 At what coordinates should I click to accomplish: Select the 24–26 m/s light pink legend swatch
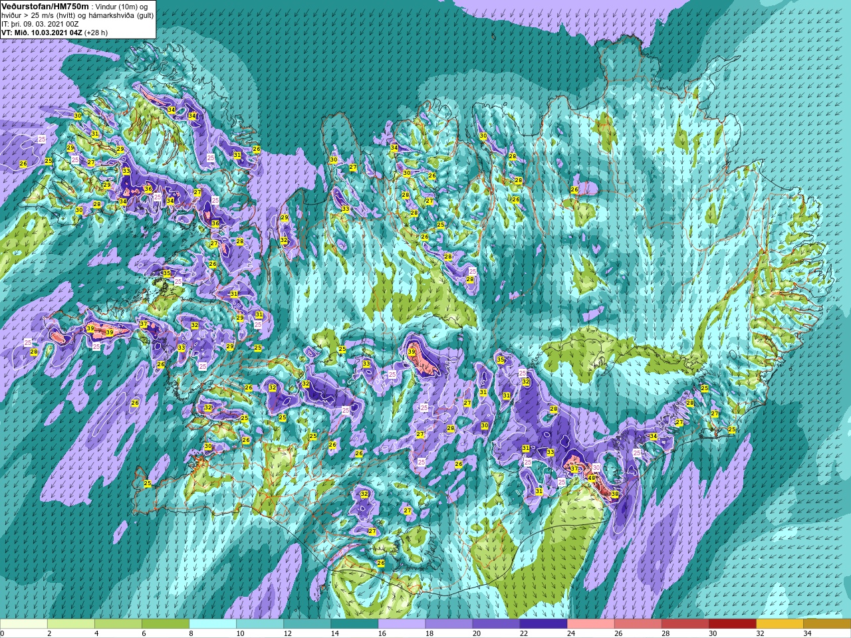590,624
